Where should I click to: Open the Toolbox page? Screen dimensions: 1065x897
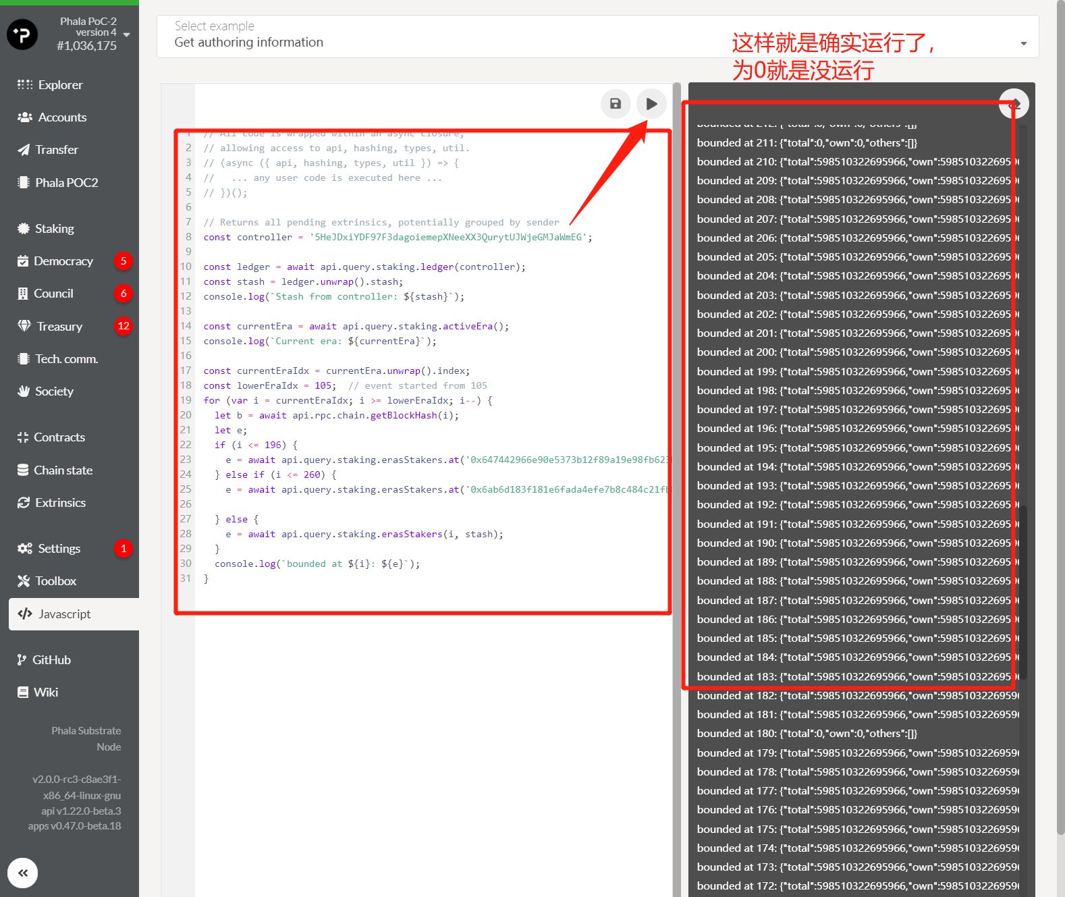pos(55,581)
